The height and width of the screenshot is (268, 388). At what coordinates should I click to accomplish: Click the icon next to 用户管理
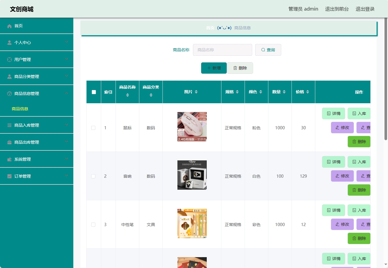pos(9,60)
